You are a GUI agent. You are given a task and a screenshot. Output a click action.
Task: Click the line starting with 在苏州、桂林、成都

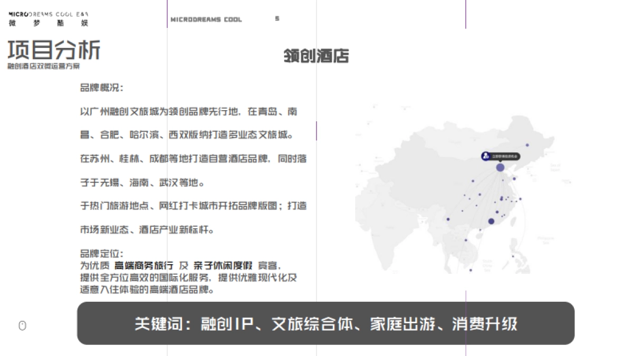pyautogui.click(x=193, y=159)
